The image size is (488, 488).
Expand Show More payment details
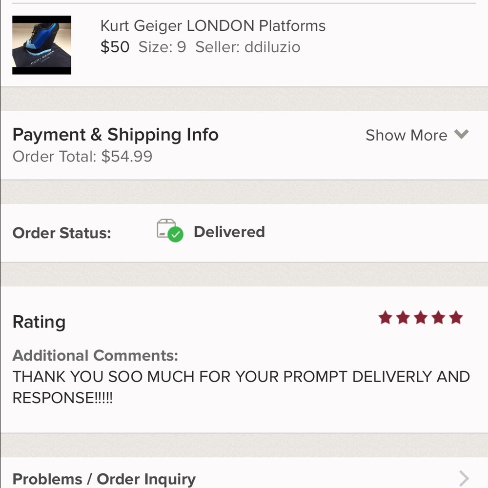click(406, 135)
